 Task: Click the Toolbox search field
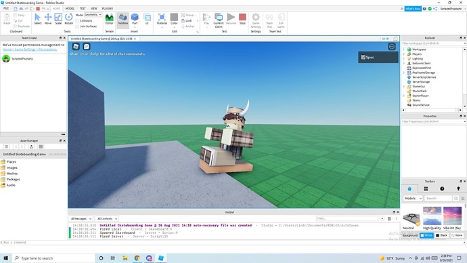click(438, 199)
